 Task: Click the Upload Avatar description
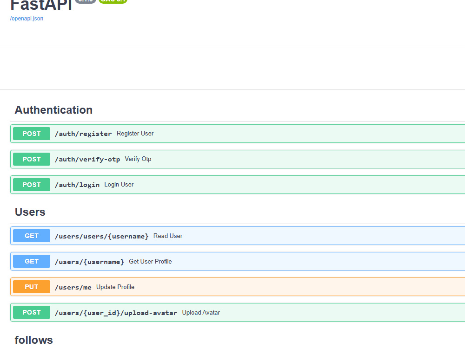click(201, 312)
